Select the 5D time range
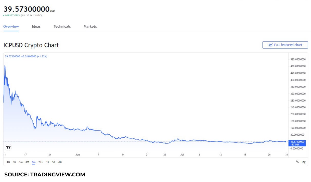 click(x=14, y=162)
